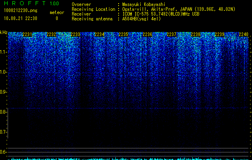Click the observer name Masayuki Kobayashi
This screenshot has width=252, height=160.
pos(144,4)
